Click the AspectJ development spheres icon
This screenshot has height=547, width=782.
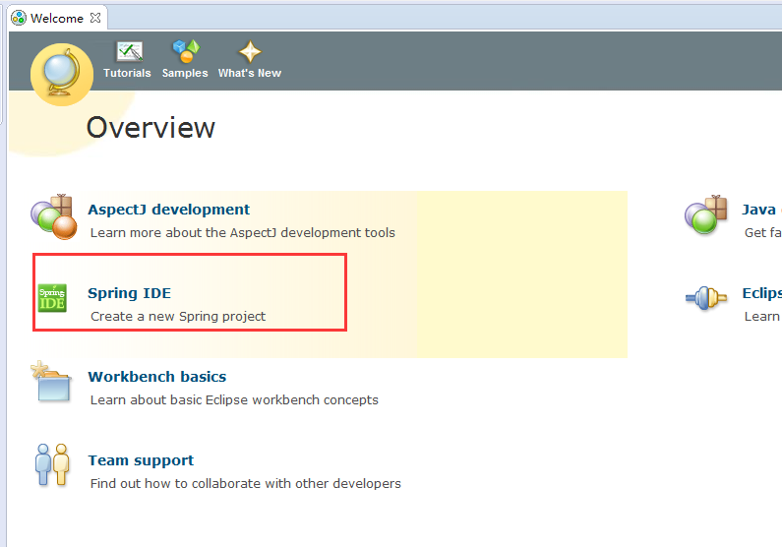54,216
